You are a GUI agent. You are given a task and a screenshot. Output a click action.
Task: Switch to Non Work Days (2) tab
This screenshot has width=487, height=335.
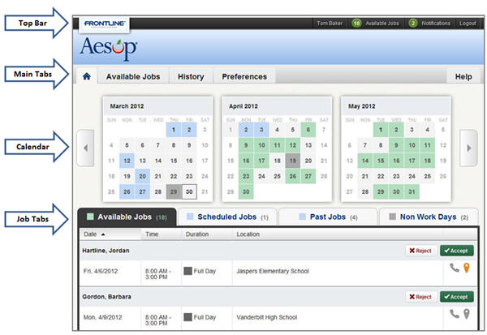(x=429, y=217)
